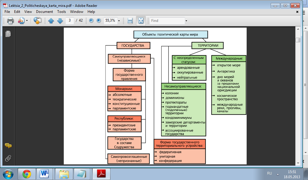Zoom out with the minus icon
This screenshot has width=308, height=180.
tap(91, 21)
